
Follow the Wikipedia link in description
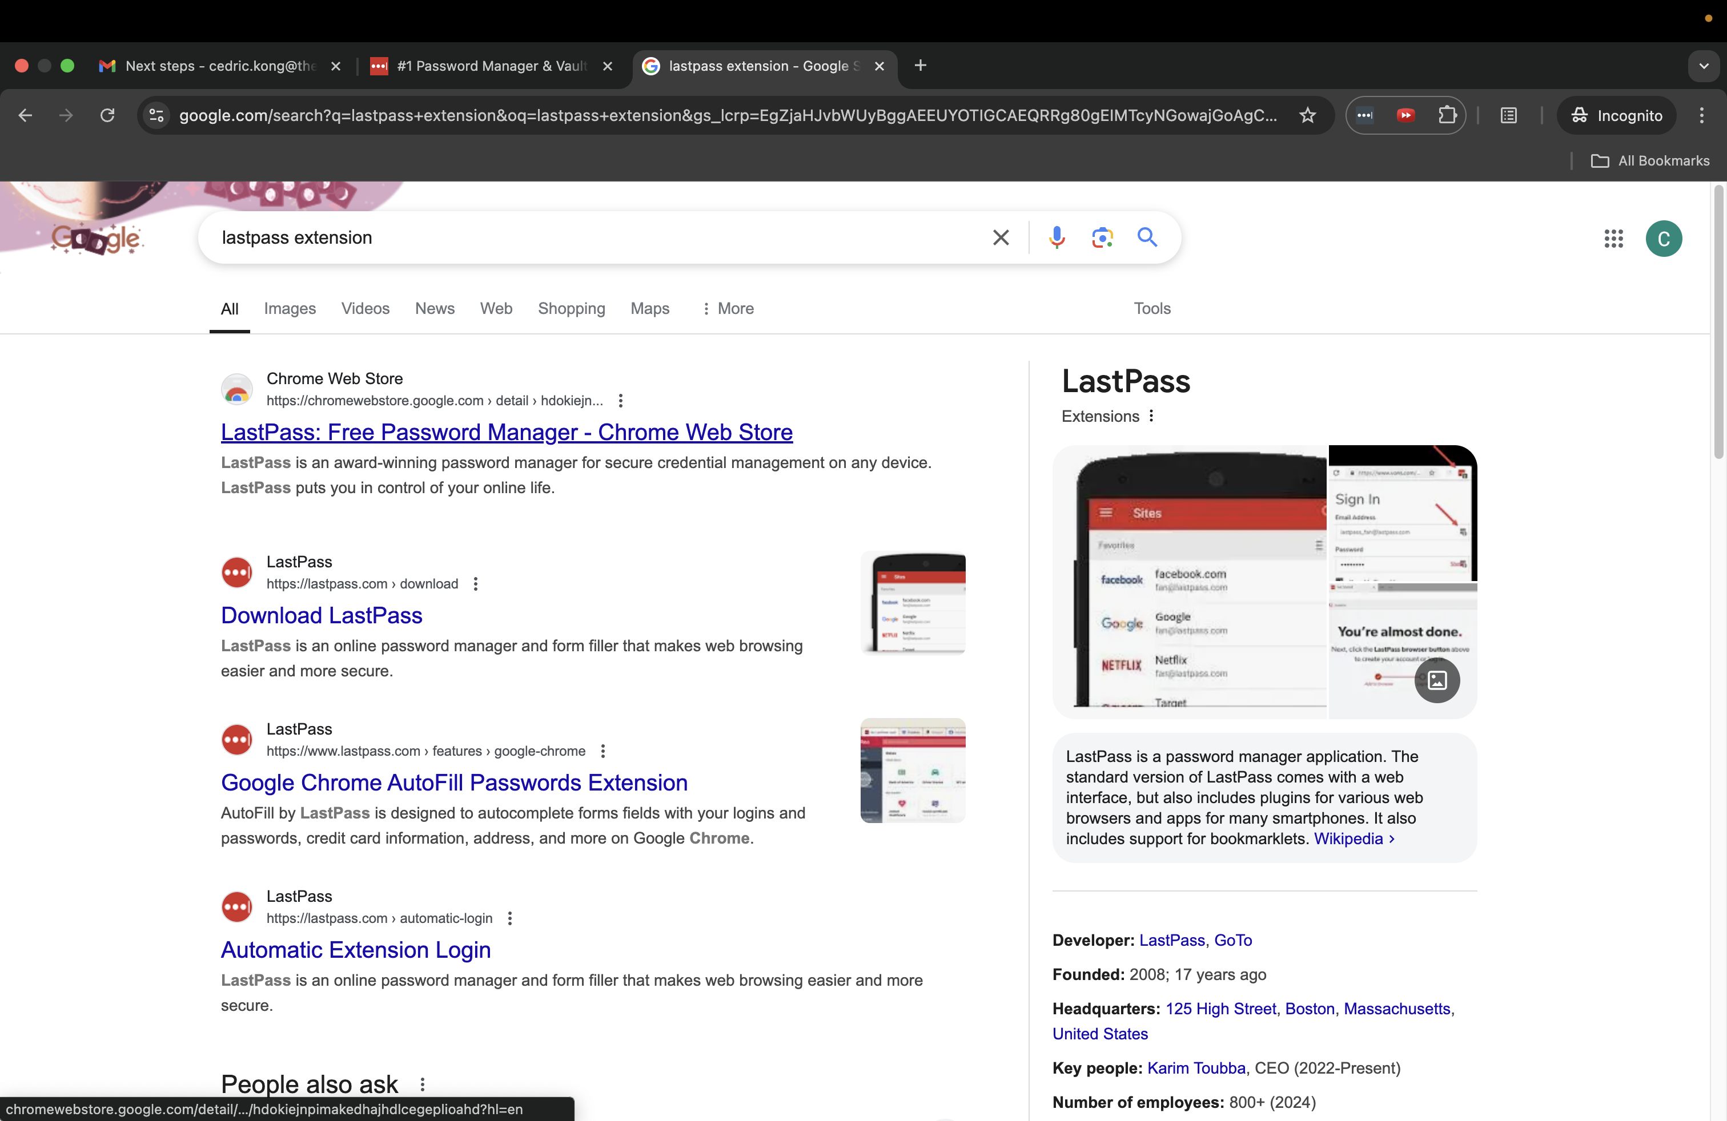(1354, 839)
